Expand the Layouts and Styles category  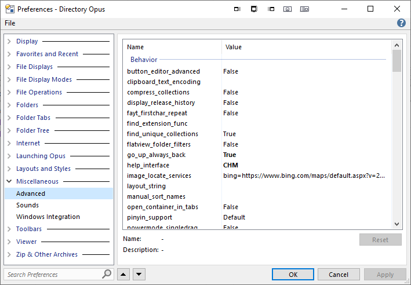(9, 169)
